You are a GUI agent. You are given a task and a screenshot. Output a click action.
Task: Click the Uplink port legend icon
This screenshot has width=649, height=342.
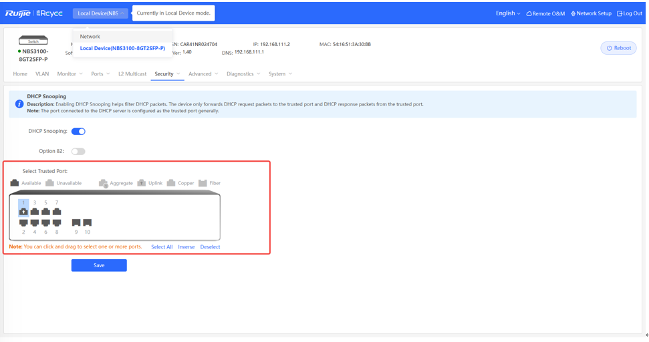pyautogui.click(x=142, y=183)
